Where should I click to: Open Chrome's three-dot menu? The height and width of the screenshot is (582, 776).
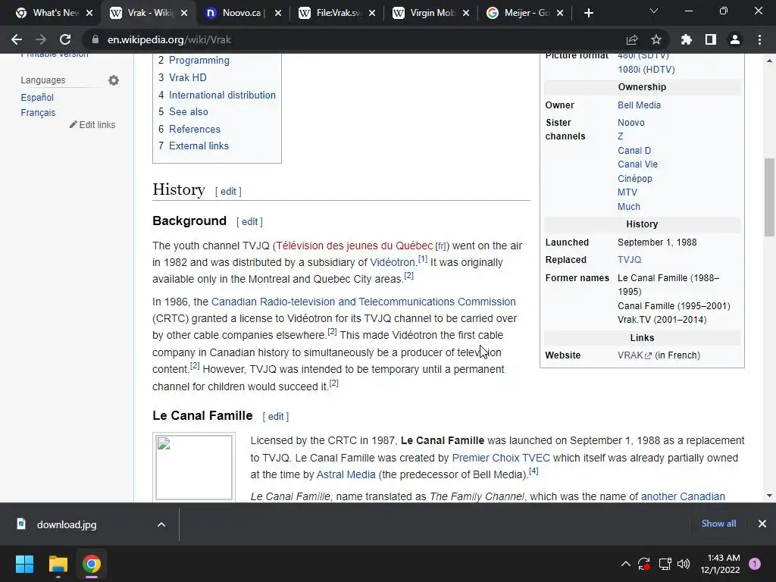pos(759,39)
